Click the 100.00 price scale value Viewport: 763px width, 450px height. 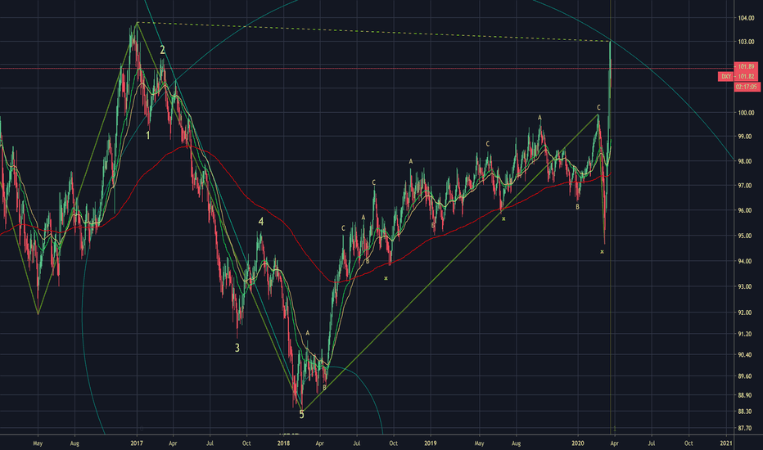746,112
